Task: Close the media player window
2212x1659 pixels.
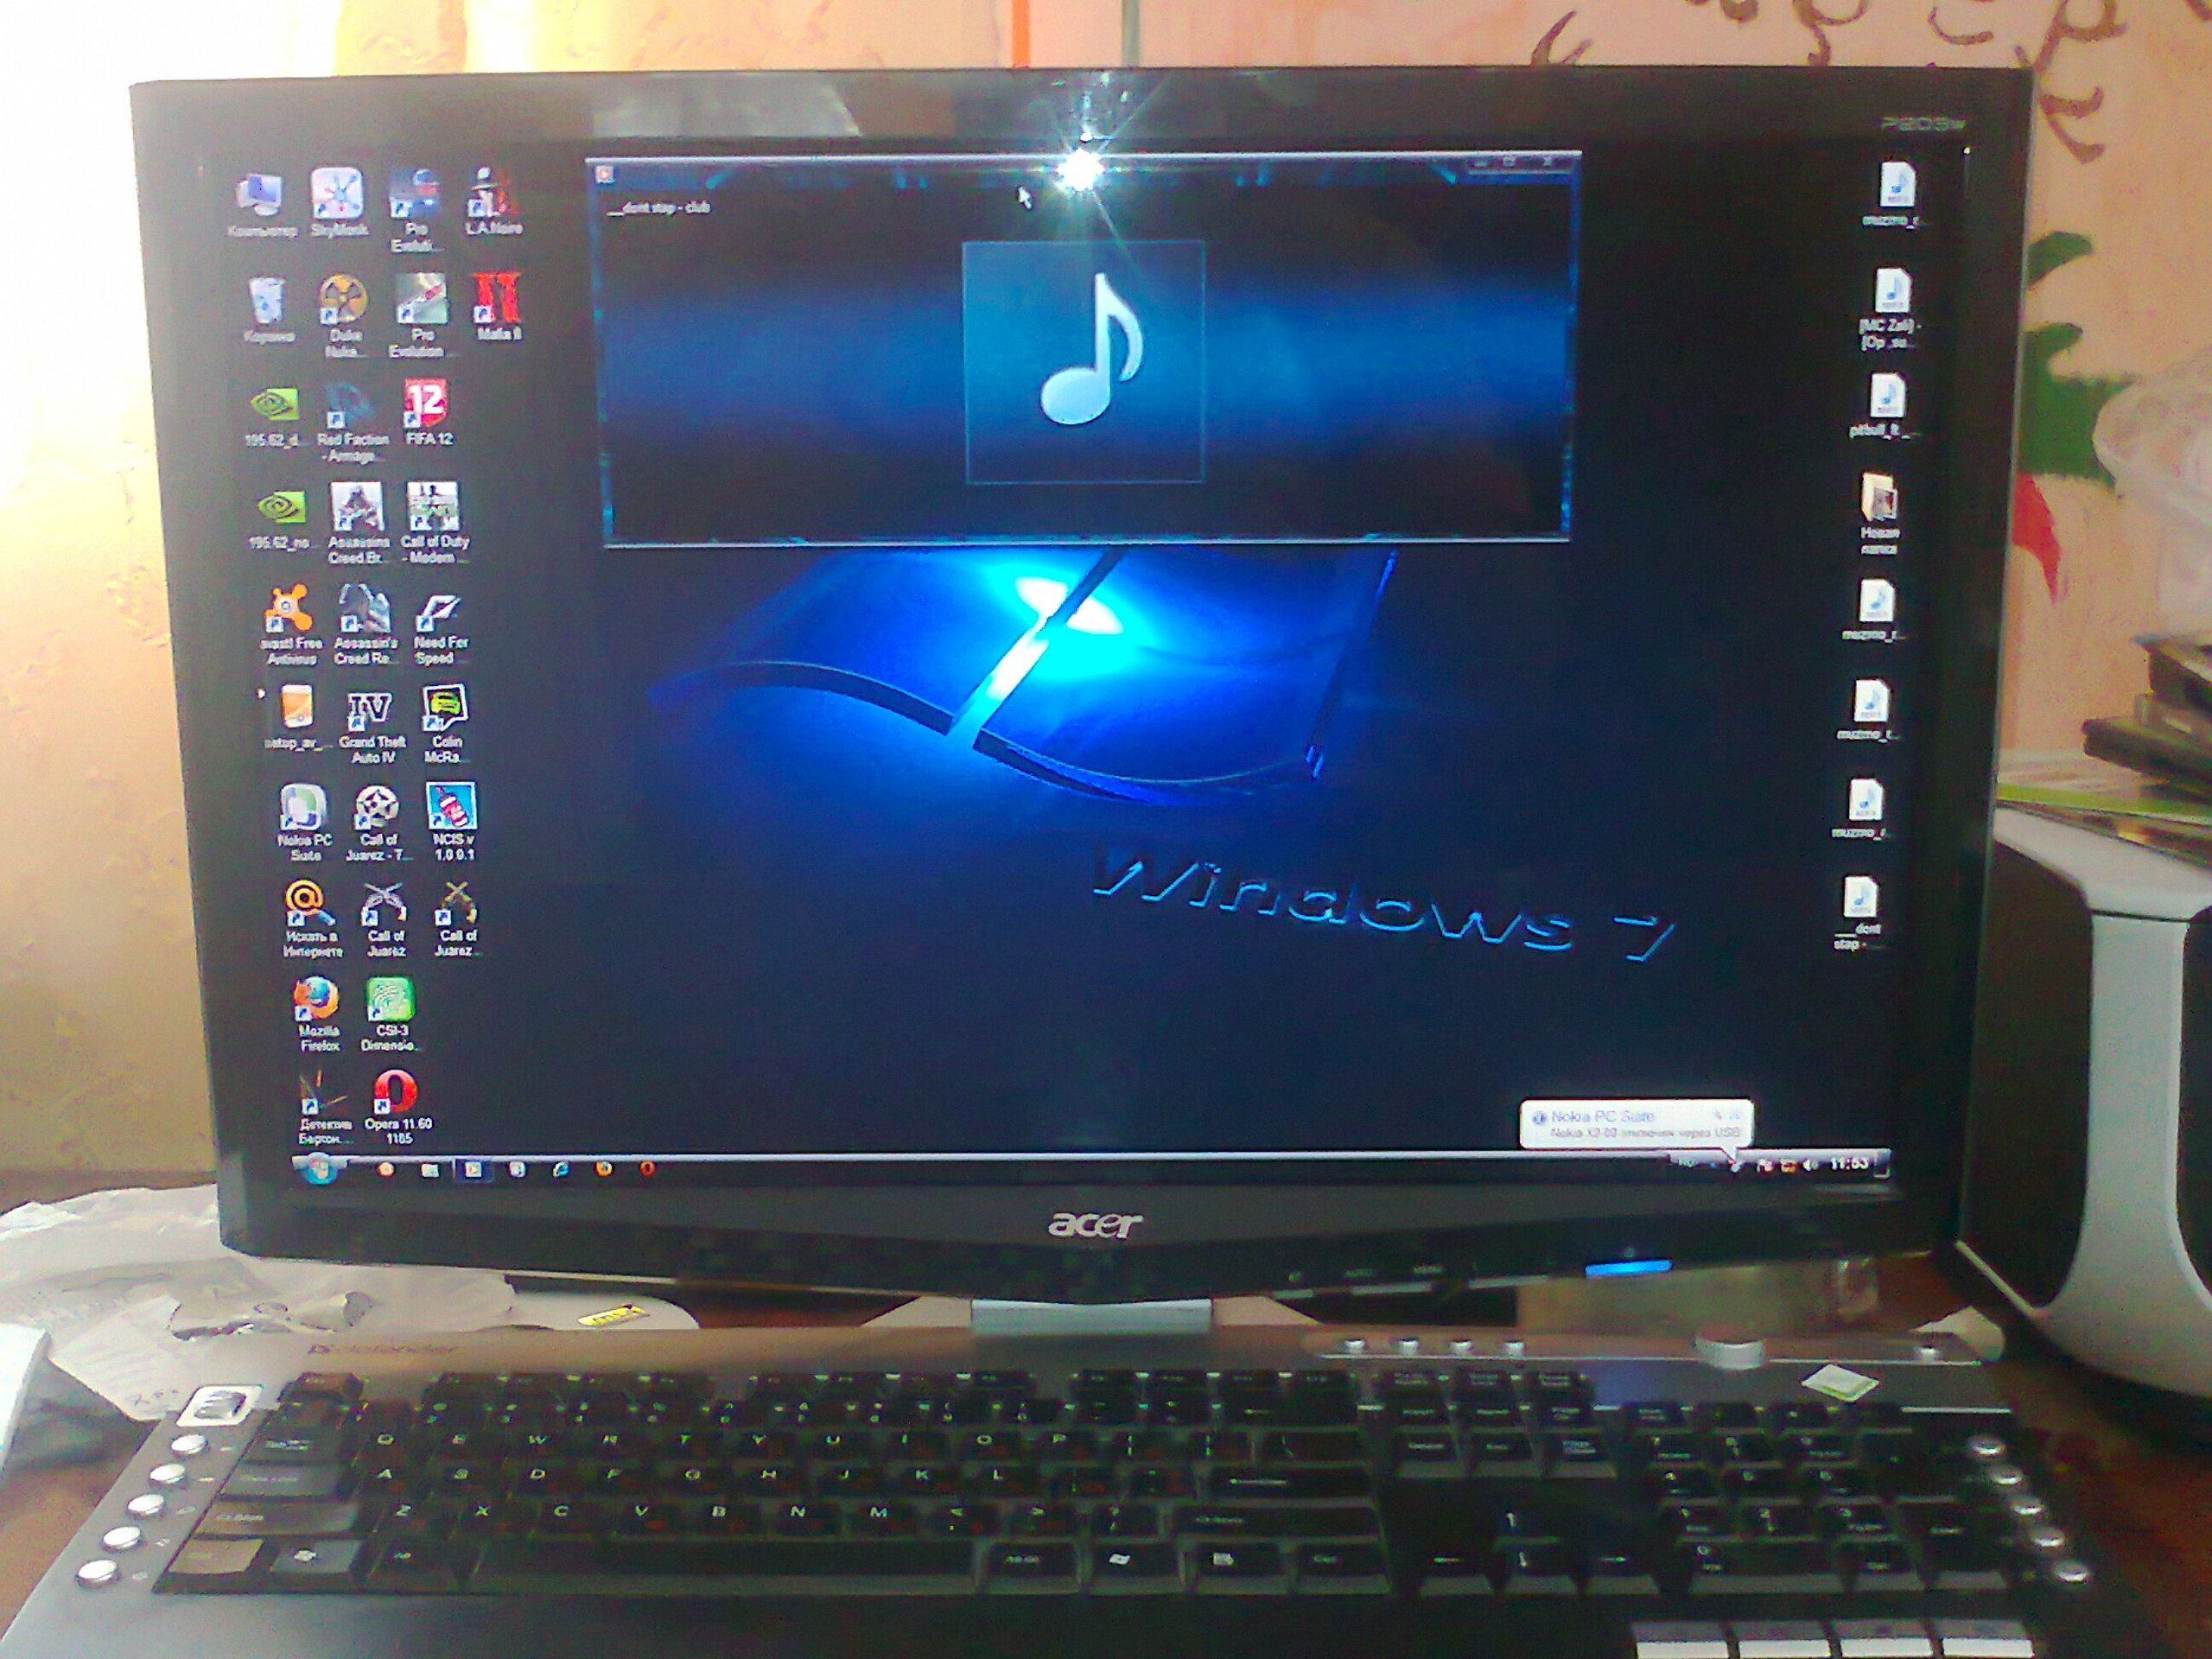Action: click(1547, 162)
